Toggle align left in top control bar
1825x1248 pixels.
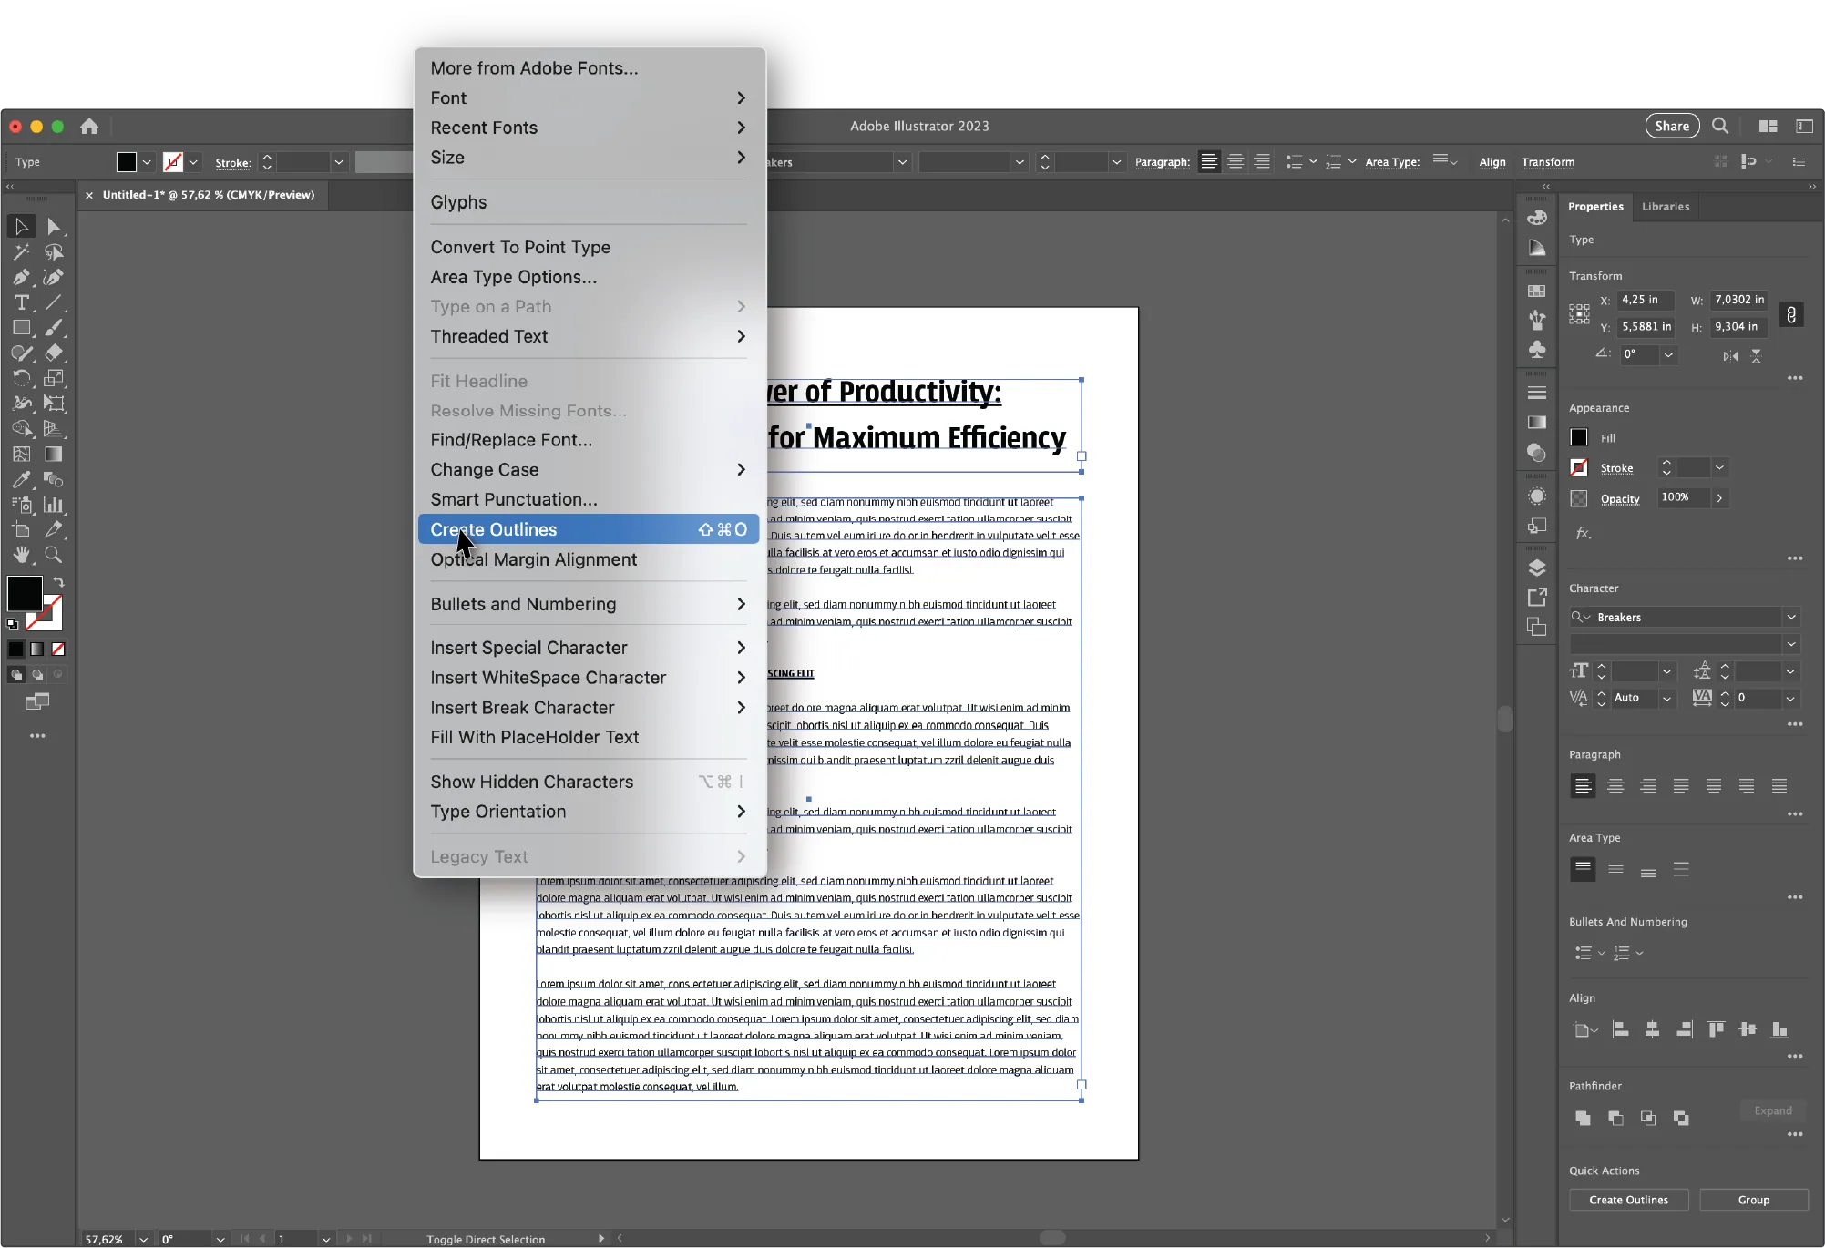(x=1209, y=162)
